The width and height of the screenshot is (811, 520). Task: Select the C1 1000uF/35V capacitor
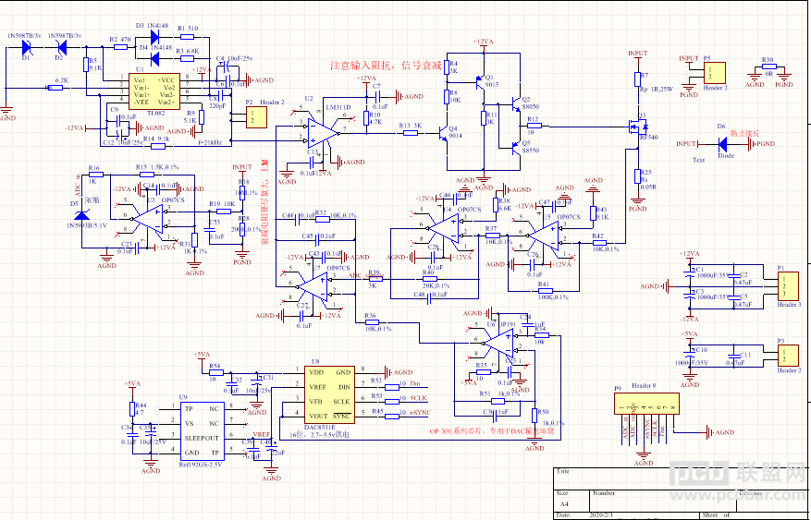tap(688, 272)
